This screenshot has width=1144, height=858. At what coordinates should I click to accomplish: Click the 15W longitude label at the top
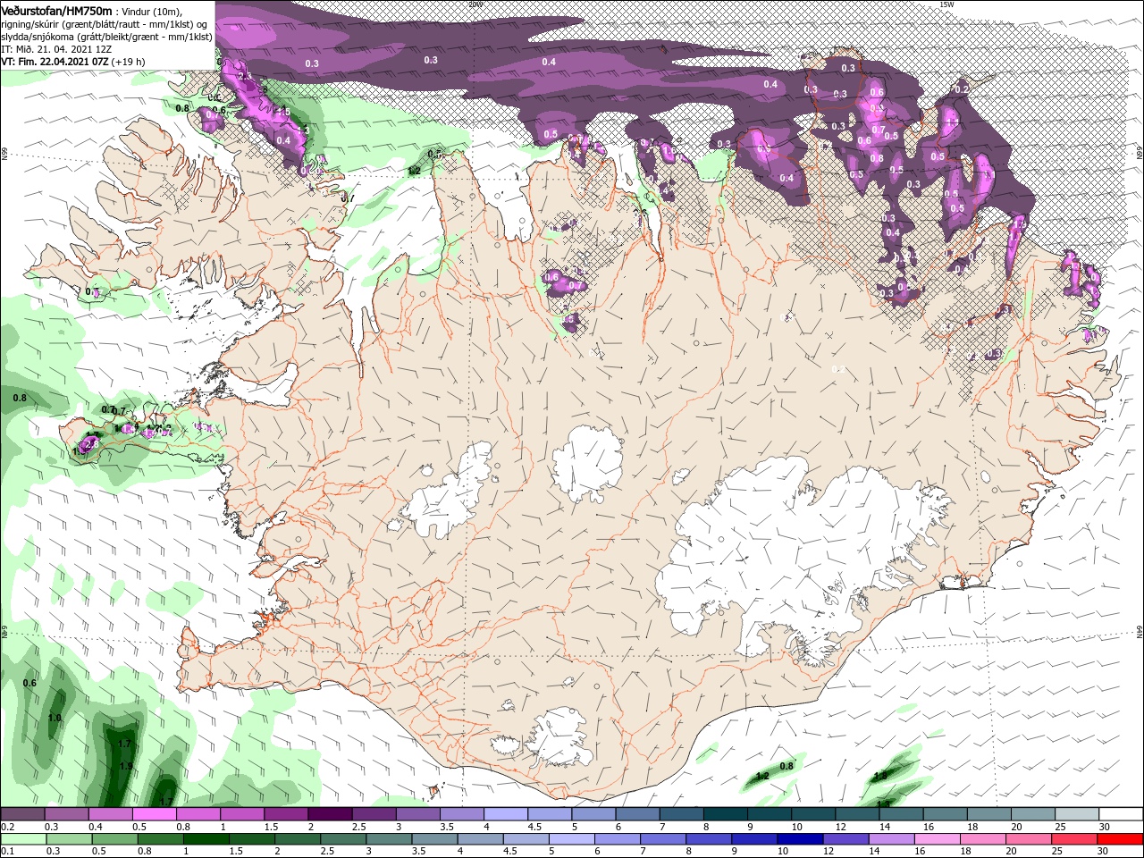946,4
